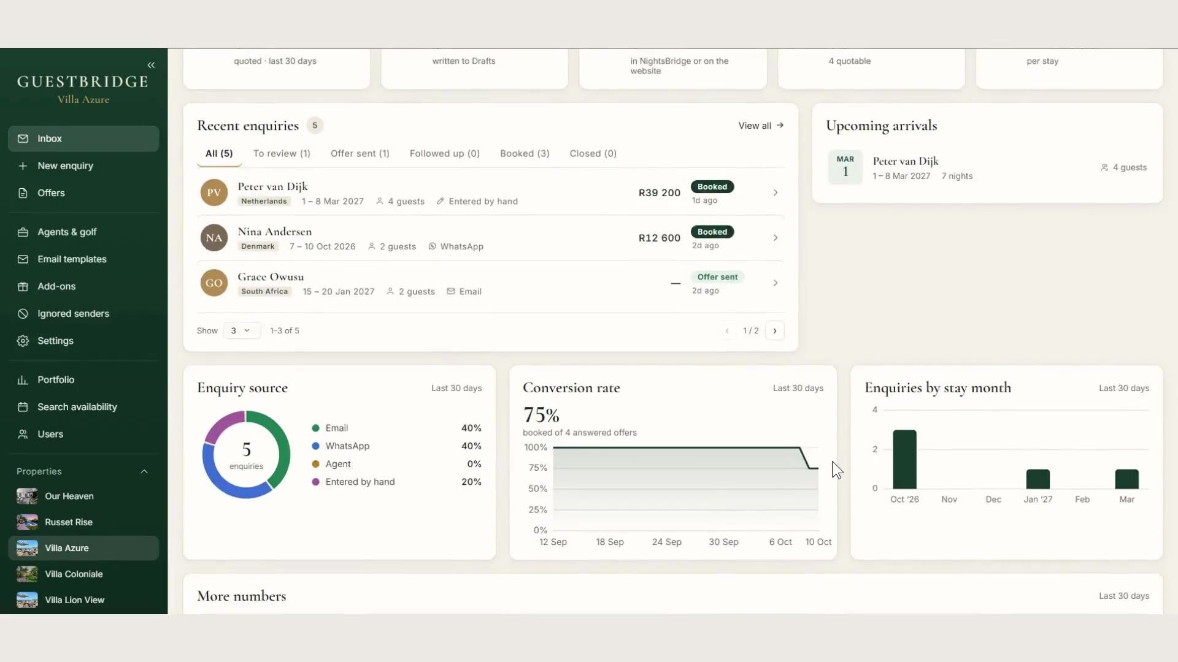The image size is (1178, 662).
Task: Select the active Villa Azure property
Action: [x=83, y=548]
